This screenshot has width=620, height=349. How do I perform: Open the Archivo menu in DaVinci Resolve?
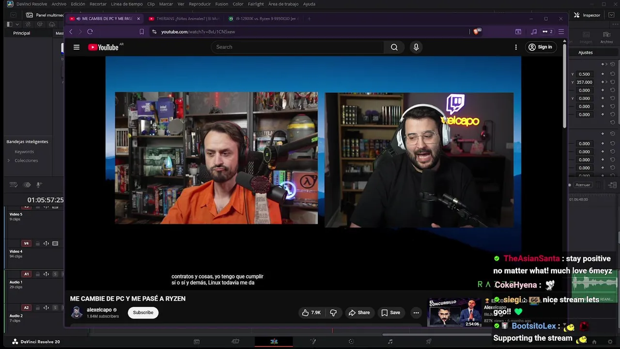click(59, 4)
